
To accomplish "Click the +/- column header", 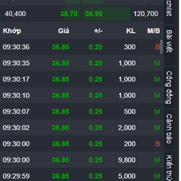I will click(x=98, y=31).
